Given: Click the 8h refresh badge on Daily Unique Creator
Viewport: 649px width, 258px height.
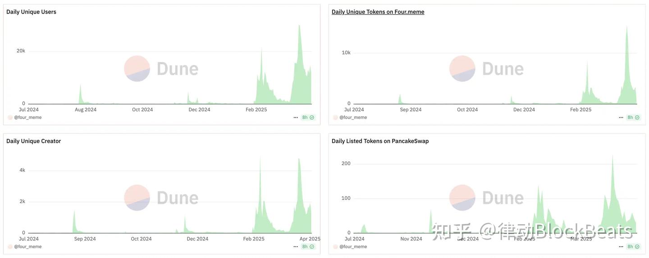Looking at the screenshot, I should click(308, 247).
